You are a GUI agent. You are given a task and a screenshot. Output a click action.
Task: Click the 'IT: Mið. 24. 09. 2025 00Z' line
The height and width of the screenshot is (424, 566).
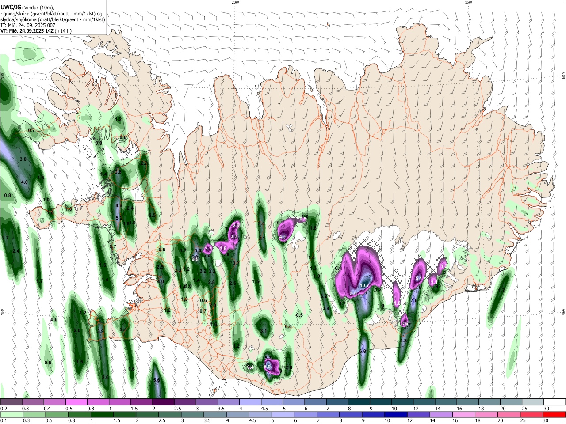28,25
